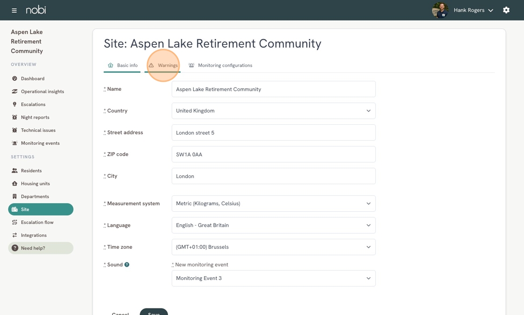Click the Dashboard sidebar icon
Viewport: 524px width, 315px height.
(15, 79)
